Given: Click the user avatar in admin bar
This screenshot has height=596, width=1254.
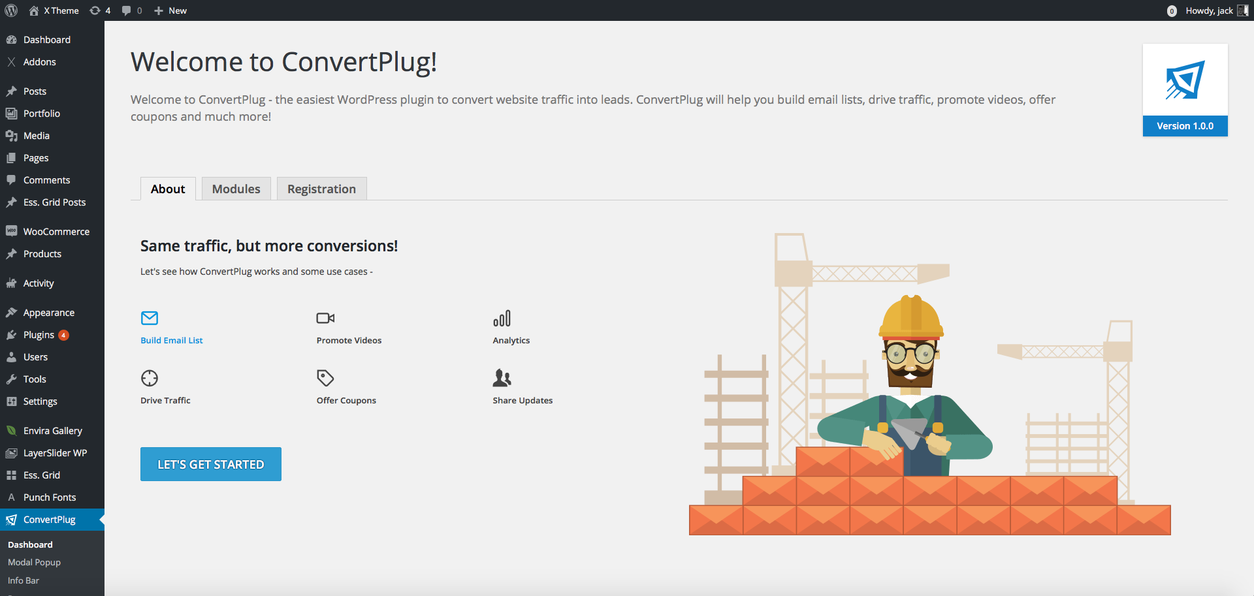Looking at the screenshot, I should (1243, 10).
